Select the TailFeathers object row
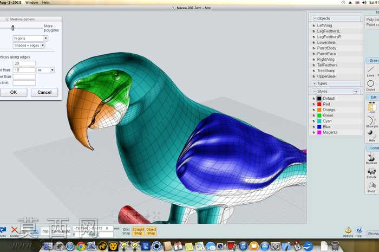The width and height of the screenshot is (379, 252). (336, 65)
